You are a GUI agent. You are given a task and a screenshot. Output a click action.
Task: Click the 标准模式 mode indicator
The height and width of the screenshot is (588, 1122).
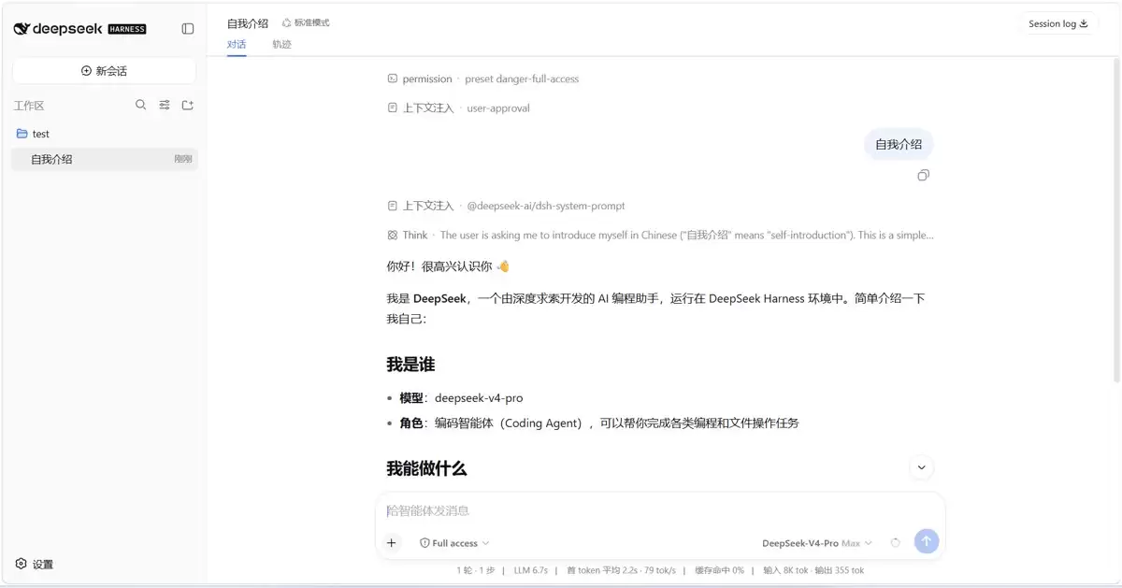point(306,22)
